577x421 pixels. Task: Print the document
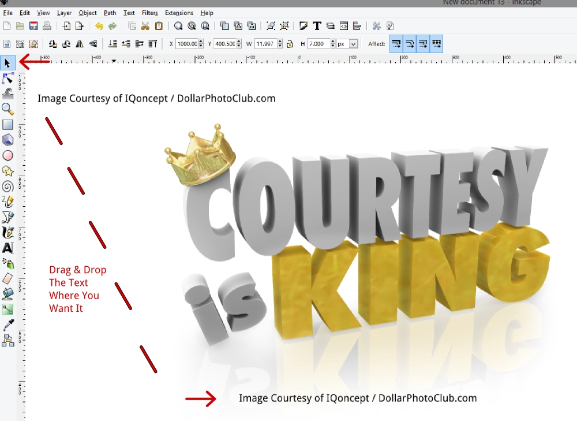(x=47, y=26)
